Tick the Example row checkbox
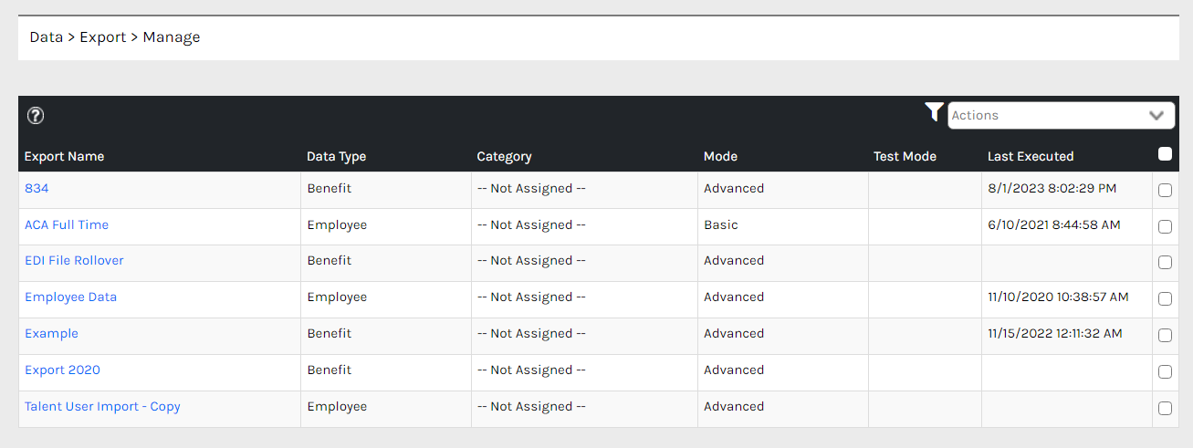 pos(1165,336)
